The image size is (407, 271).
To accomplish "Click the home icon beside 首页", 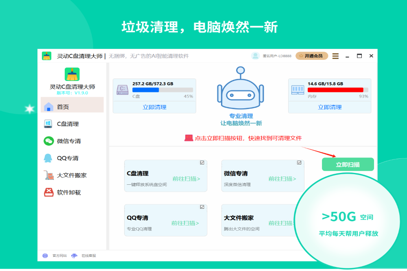I will click(x=49, y=107).
